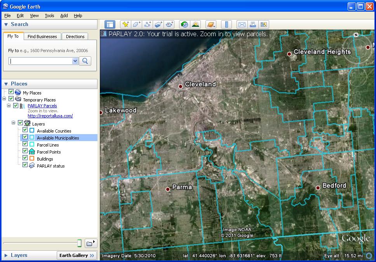
Task: Click the Parma placemark dot
Action: 168,189
